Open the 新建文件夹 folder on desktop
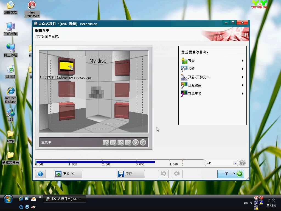281x211 pixels. 11,158
